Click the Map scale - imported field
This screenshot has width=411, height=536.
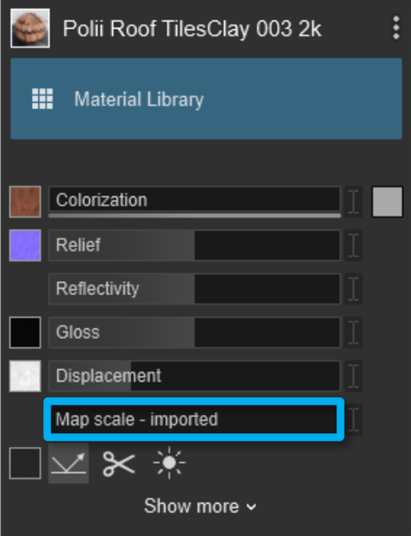tap(194, 420)
